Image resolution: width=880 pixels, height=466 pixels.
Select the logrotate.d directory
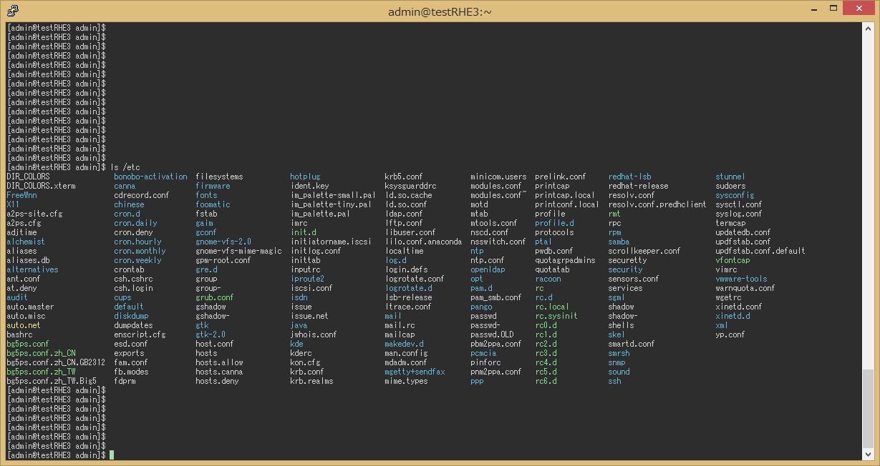pos(408,288)
